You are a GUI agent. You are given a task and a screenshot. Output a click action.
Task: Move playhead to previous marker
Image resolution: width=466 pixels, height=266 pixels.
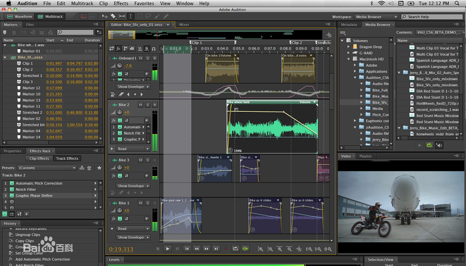point(187,249)
